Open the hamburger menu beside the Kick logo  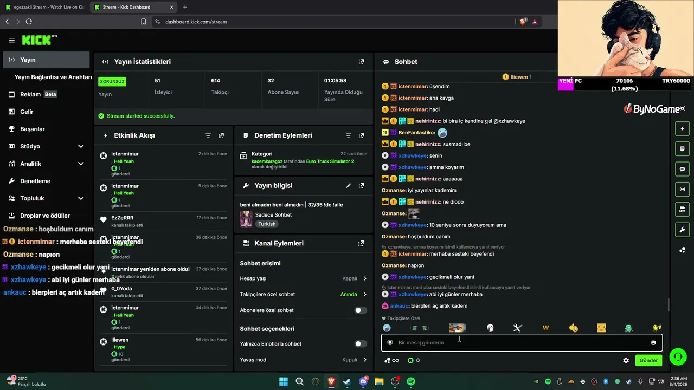pos(11,40)
